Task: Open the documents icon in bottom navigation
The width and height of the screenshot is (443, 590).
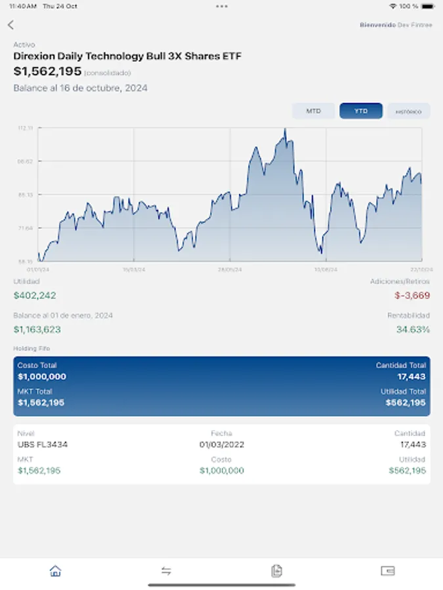Action: coord(276,571)
